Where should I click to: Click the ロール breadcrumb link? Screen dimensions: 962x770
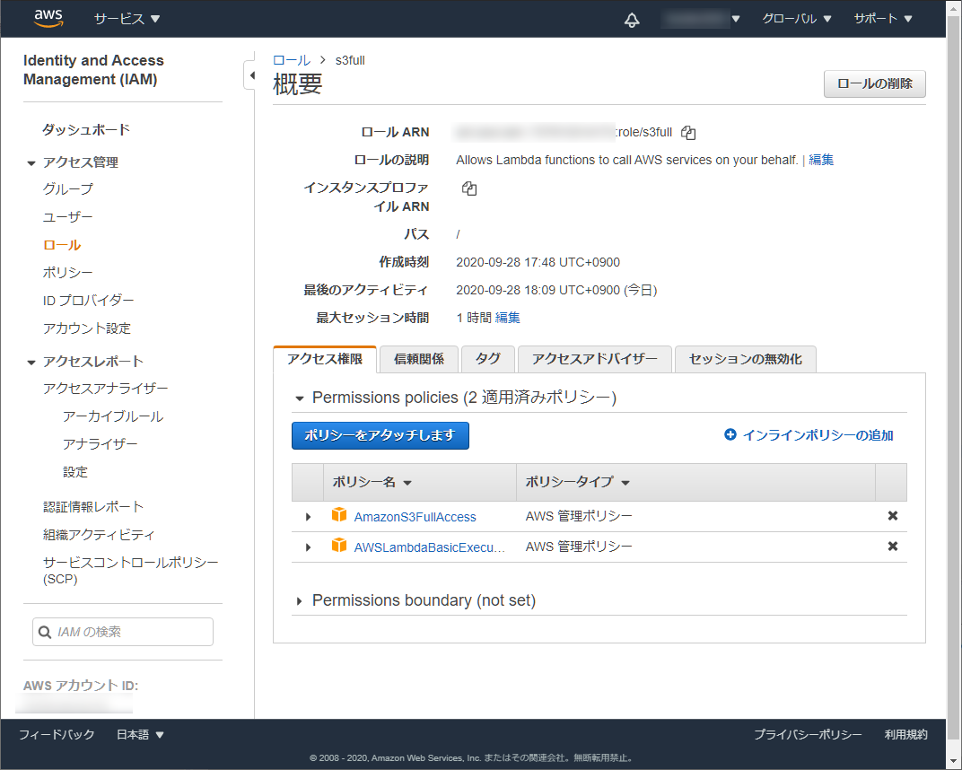(292, 60)
